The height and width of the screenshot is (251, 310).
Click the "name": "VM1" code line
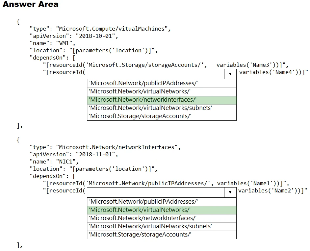pos(53,43)
